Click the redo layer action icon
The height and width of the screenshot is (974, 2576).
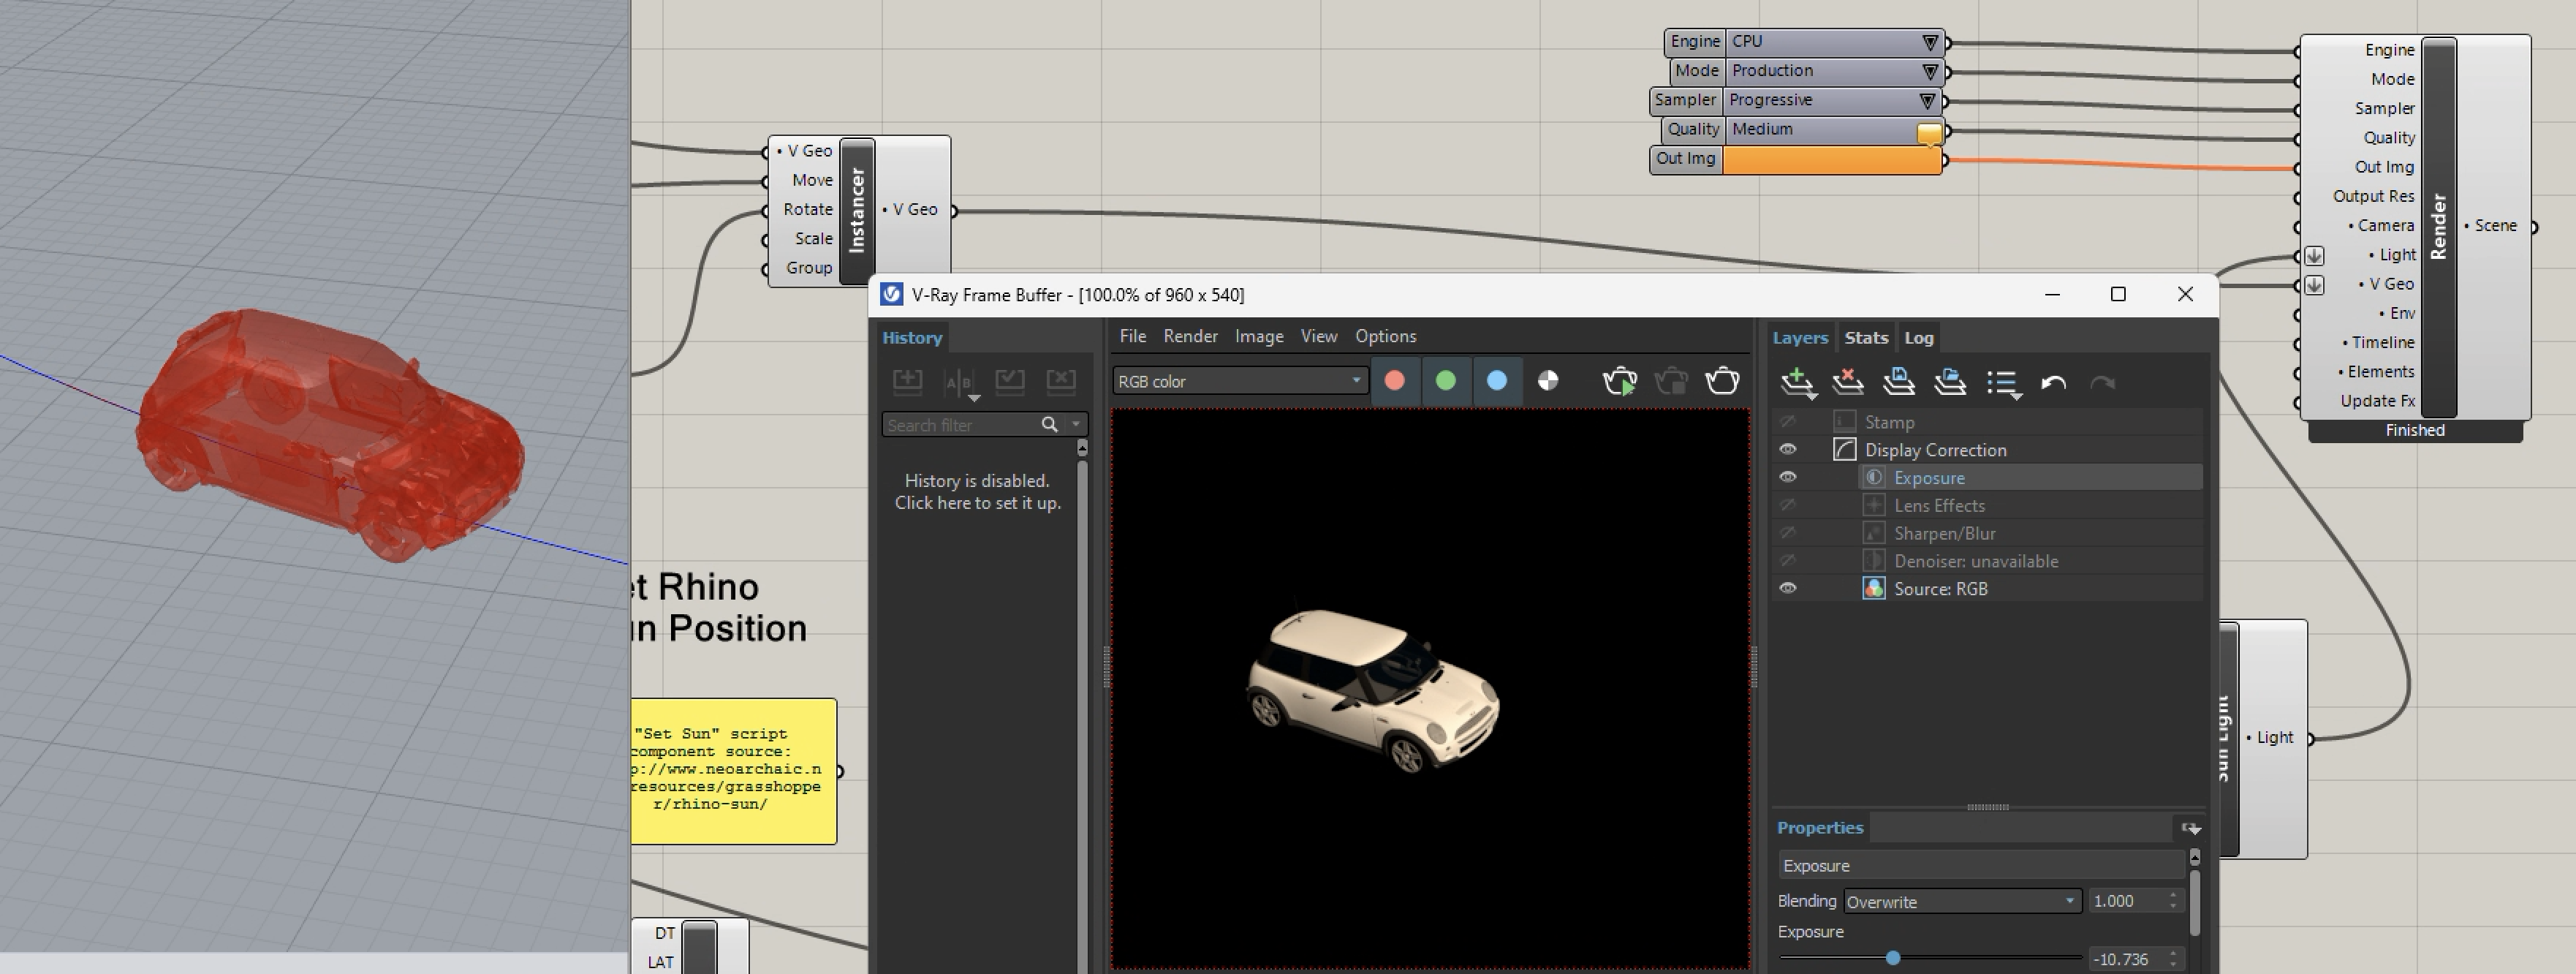2103,383
